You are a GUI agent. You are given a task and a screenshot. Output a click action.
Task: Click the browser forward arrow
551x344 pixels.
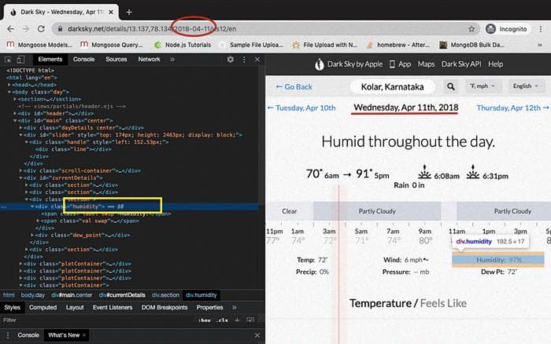coord(26,29)
